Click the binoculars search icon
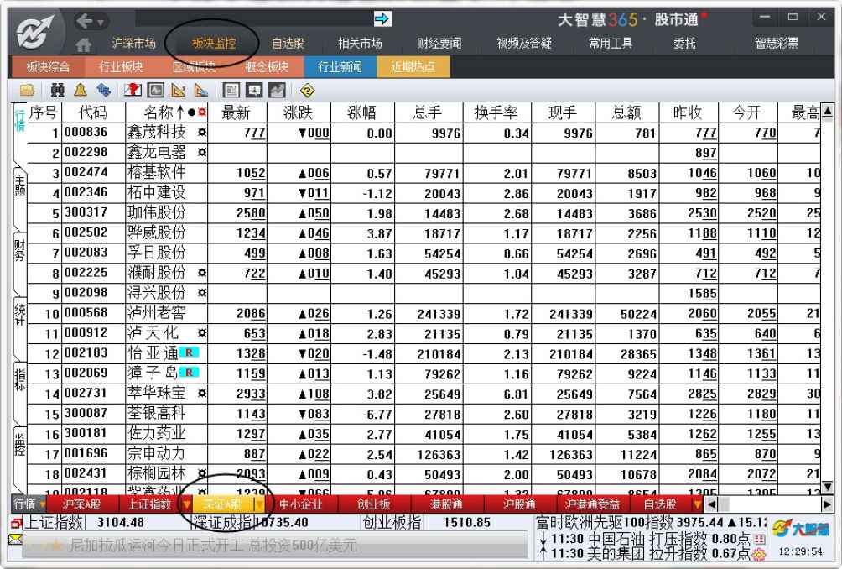842x569 pixels. (x=58, y=91)
